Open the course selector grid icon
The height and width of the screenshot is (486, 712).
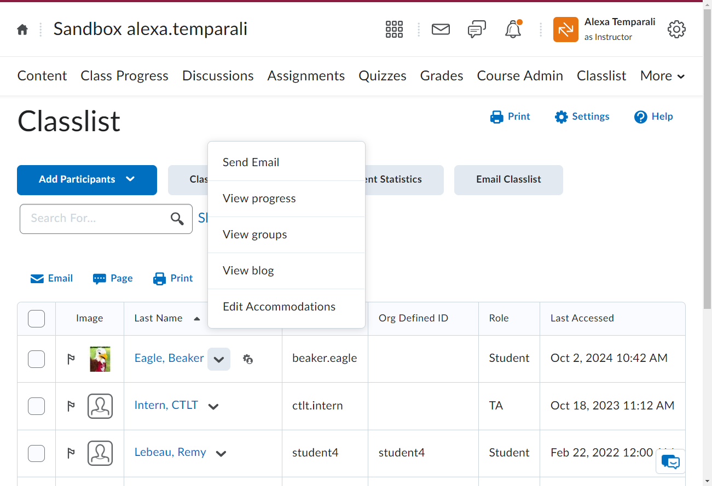[394, 30]
